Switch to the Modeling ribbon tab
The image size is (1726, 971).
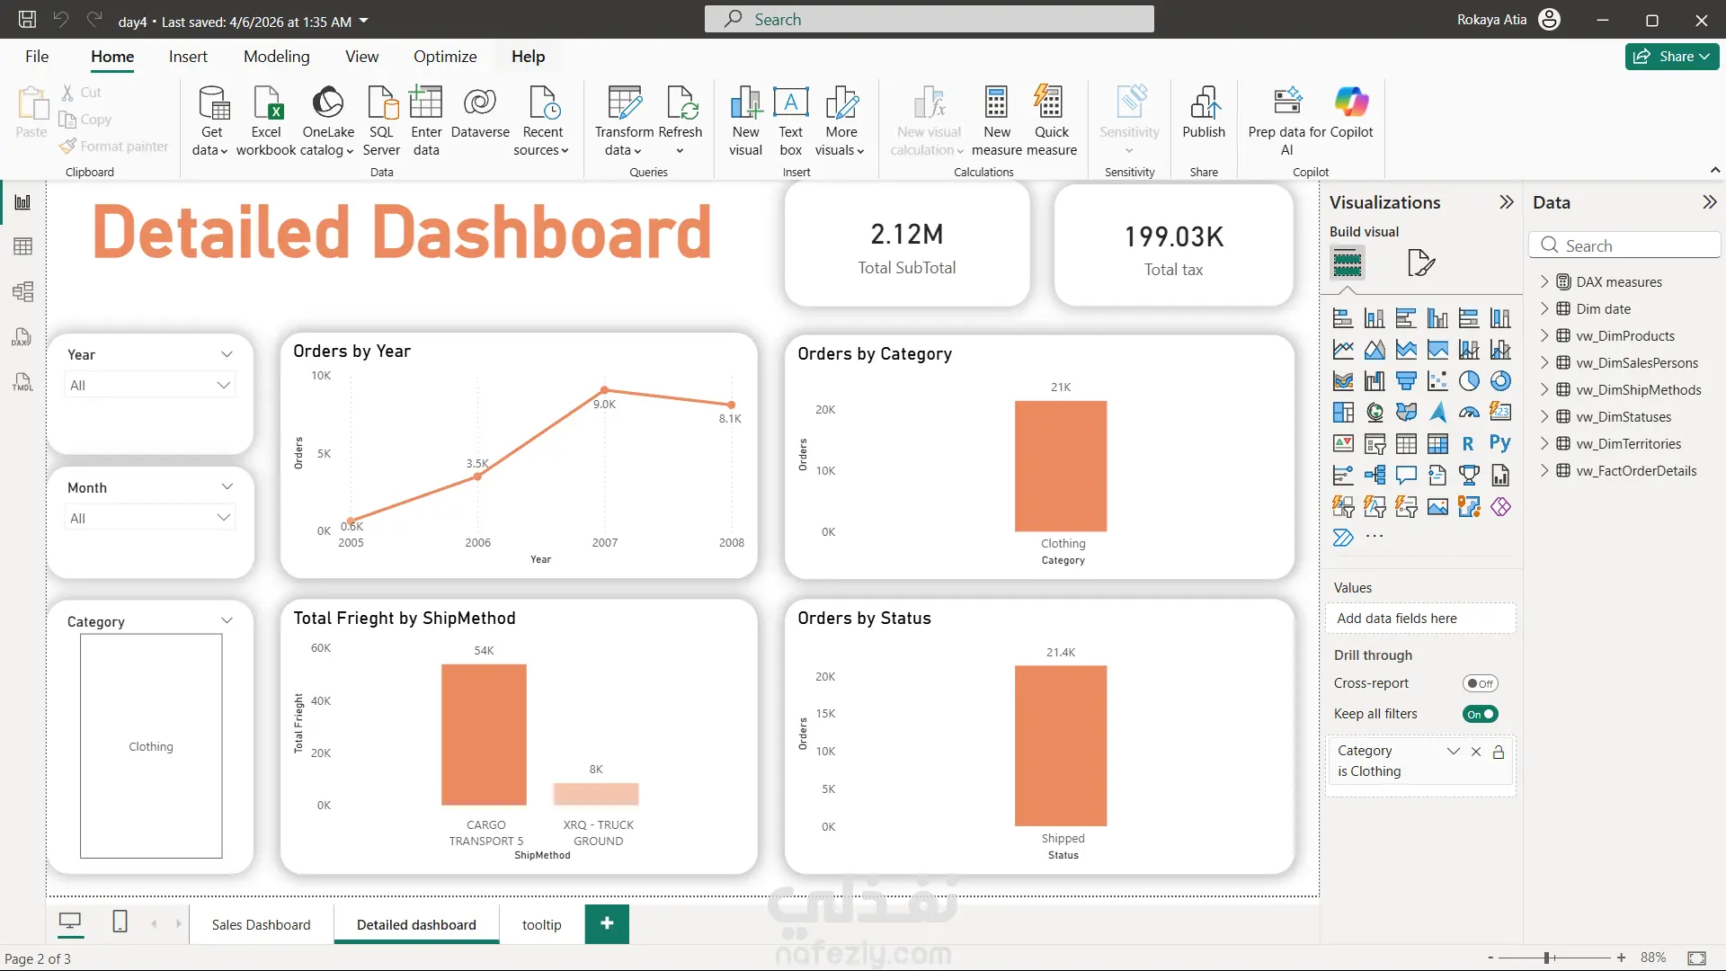coord(276,57)
